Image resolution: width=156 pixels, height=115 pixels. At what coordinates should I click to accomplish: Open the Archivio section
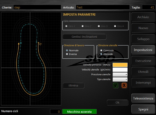tap(143, 17)
